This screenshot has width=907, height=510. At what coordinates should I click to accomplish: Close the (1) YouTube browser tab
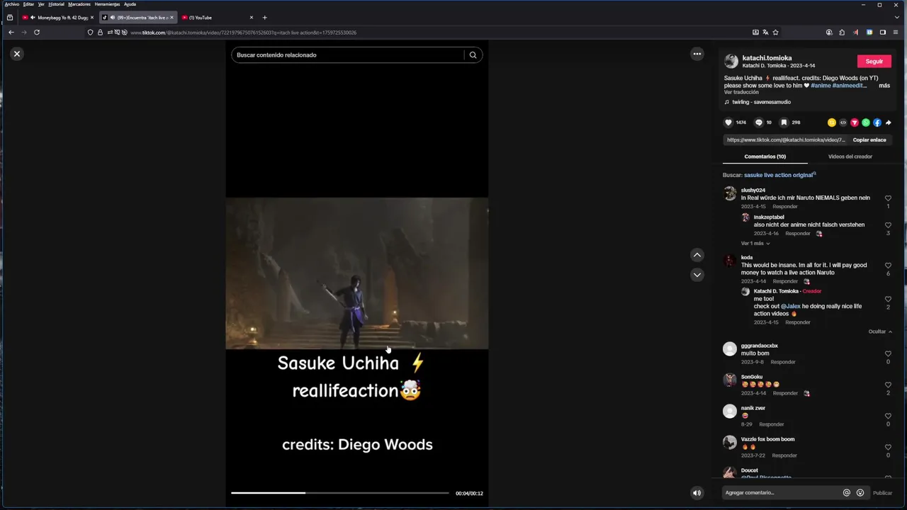click(x=251, y=18)
